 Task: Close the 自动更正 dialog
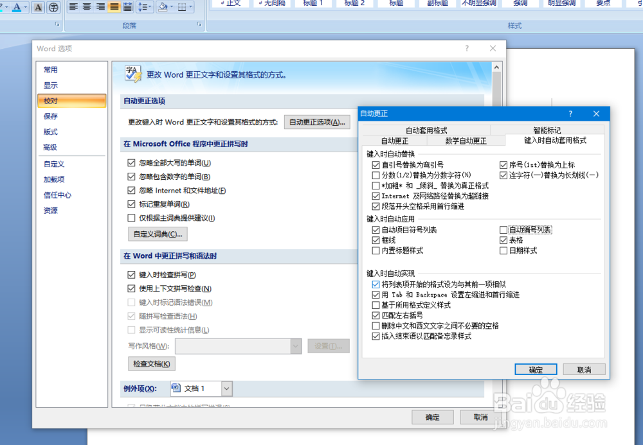tap(596, 114)
